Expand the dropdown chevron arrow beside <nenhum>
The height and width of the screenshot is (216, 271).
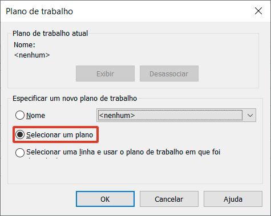pyautogui.click(x=250, y=115)
